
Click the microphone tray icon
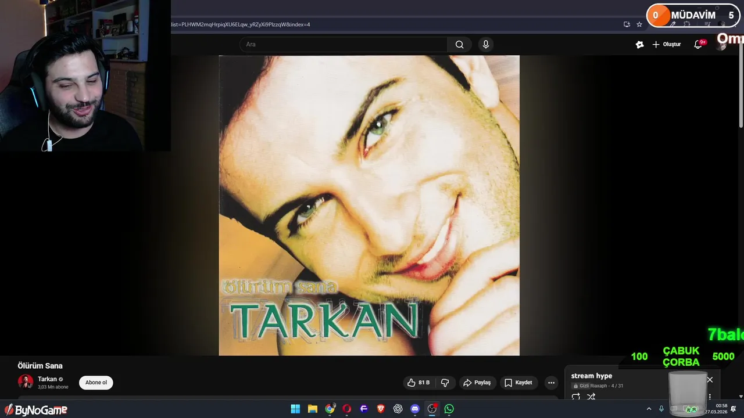(x=661, y=409)
